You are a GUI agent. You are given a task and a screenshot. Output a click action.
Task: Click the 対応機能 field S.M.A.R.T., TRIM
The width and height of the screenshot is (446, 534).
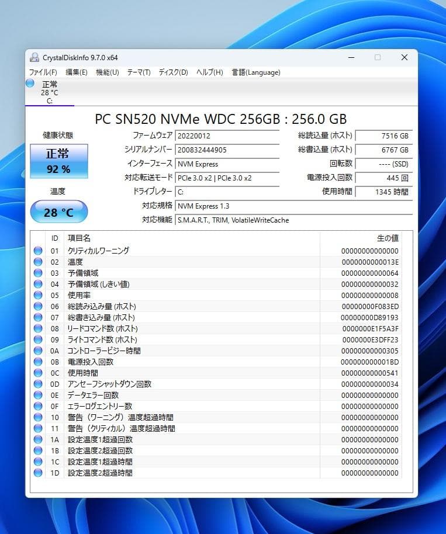293,220
